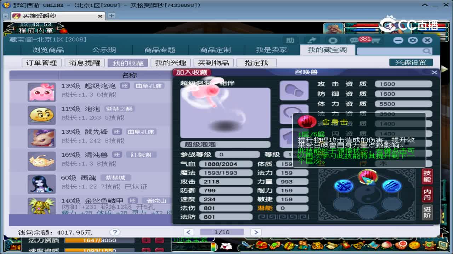
Task: Select 139级 超级泡泡 pink thumbnail
Action: 42,92
